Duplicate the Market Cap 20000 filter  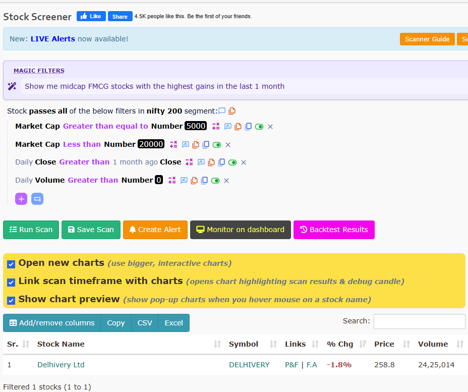pos(206,144)
